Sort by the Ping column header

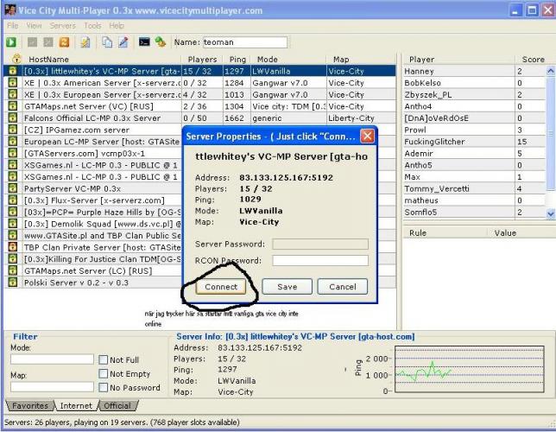(237, 60)
